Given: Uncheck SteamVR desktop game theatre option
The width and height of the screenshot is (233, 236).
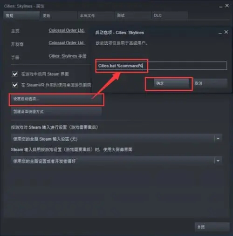Looking at the screenshot, I should pyautogui.click(x=15, y=85).
